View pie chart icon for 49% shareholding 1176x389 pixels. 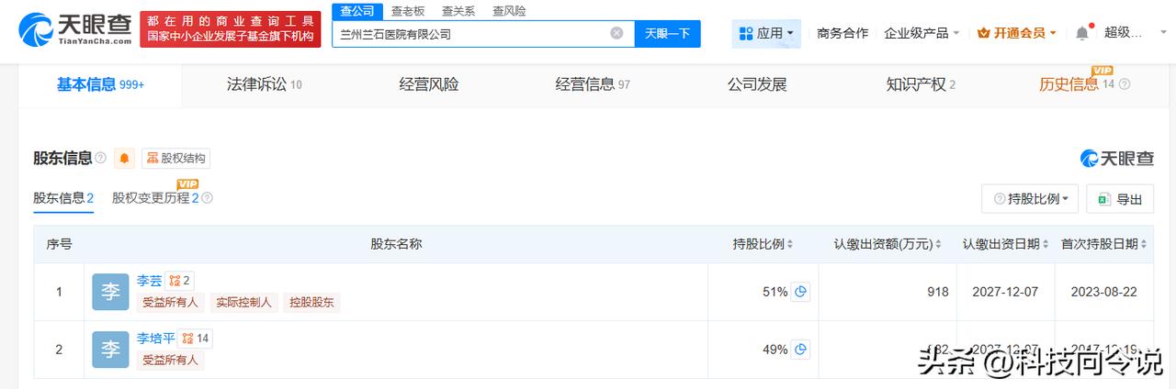(x=801, y=349)
